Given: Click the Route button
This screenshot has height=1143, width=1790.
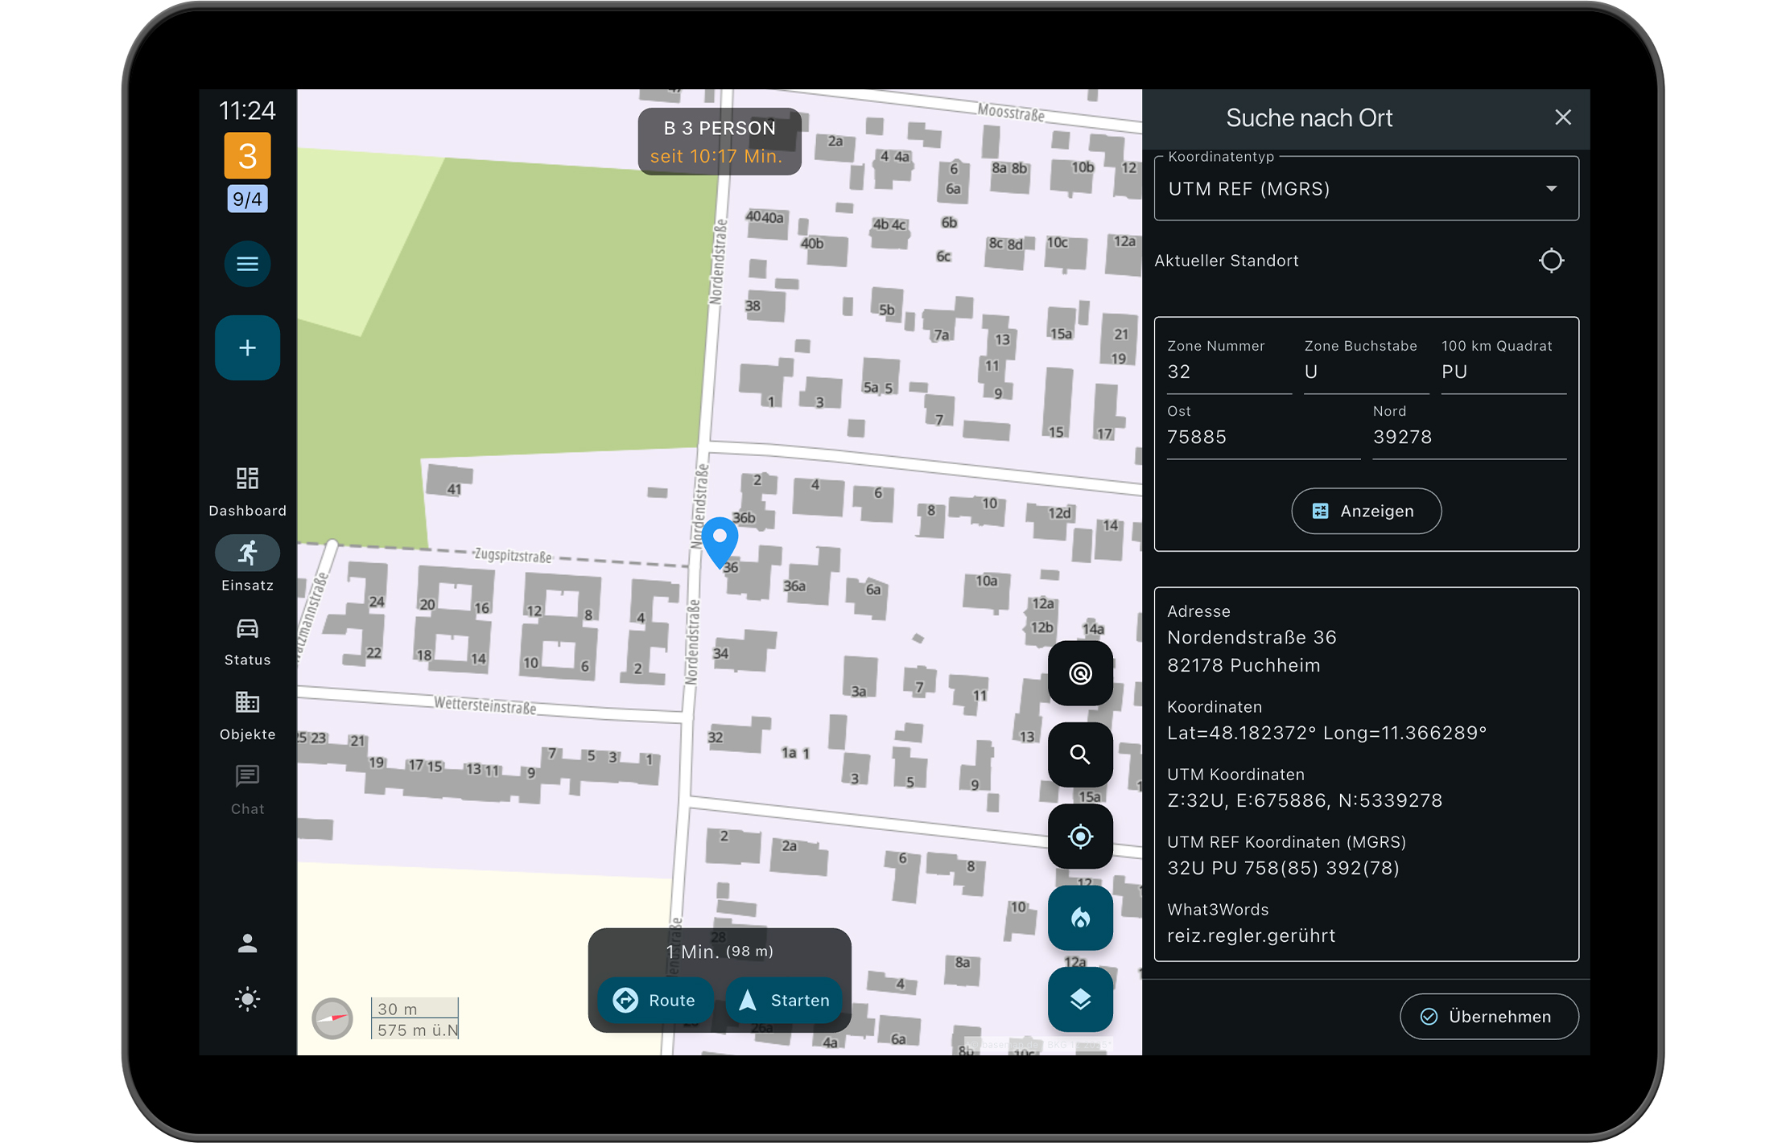Looking at the screenshot, I should pos(654,1000).
